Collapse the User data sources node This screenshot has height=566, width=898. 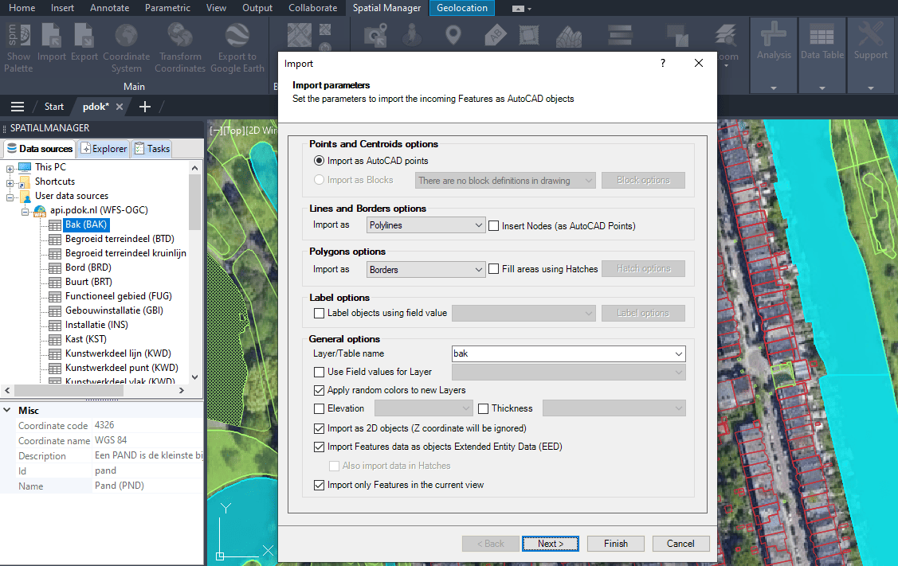(x=10, y=197)
